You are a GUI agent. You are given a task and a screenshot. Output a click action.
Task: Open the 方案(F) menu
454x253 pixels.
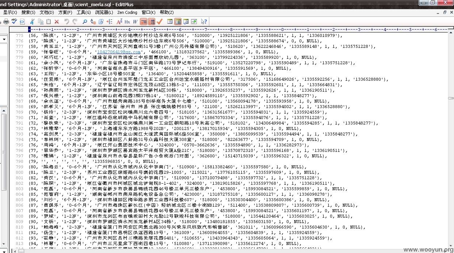[65, 12]
